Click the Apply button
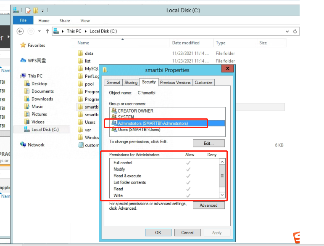 click(217, 233)
